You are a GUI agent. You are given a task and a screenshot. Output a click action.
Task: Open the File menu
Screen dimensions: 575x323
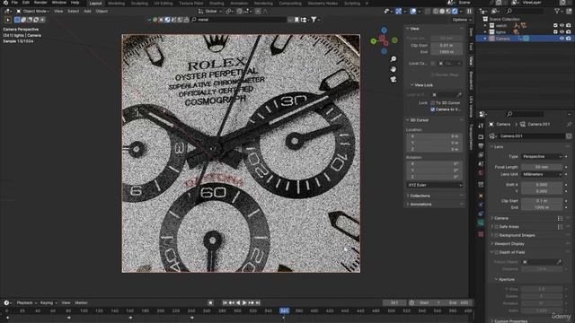coord(14,3)
